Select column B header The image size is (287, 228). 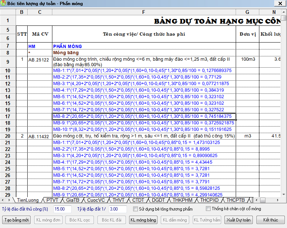[21, 12]
